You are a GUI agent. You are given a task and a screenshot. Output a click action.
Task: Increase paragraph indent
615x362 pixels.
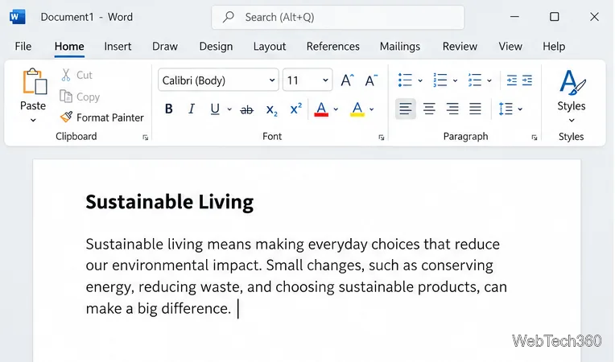point(527,80)
